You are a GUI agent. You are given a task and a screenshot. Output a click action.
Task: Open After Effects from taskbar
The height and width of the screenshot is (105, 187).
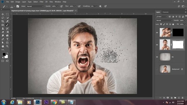click(46, 102)
